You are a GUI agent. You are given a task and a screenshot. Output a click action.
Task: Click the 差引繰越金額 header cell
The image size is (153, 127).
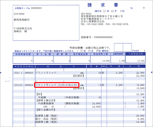tap(80, 54)
